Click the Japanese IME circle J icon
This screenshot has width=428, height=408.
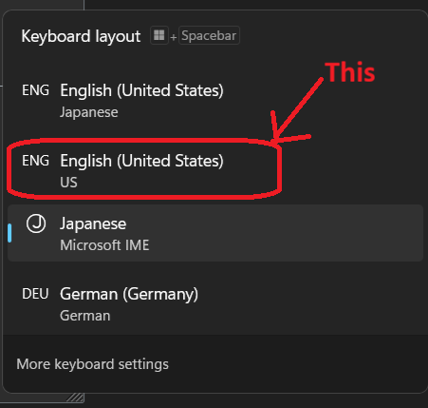pos(36,223)
